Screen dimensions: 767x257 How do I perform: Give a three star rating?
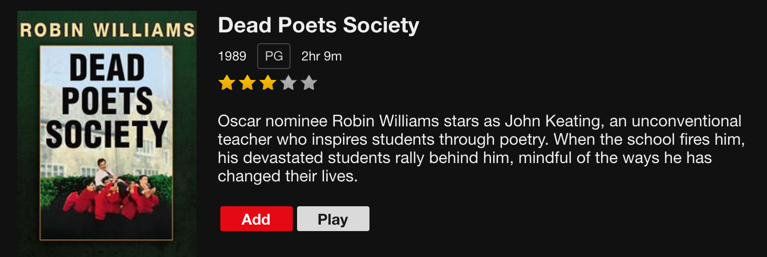coord(268,83)
